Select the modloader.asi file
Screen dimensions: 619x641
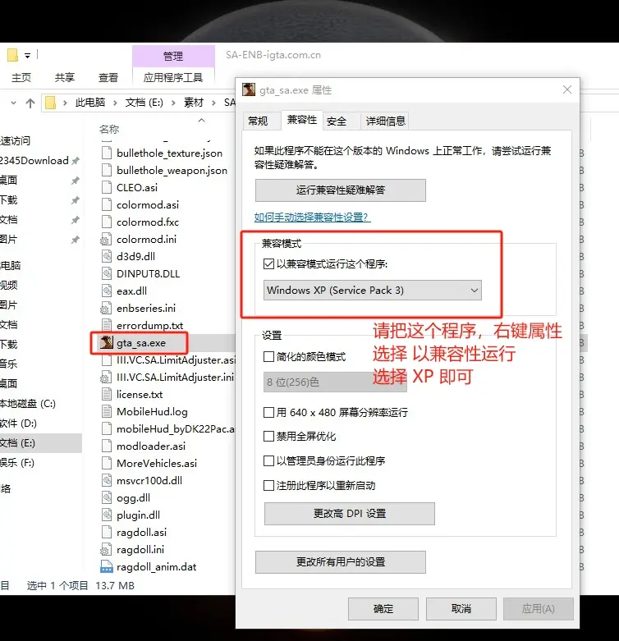(151, 446)
